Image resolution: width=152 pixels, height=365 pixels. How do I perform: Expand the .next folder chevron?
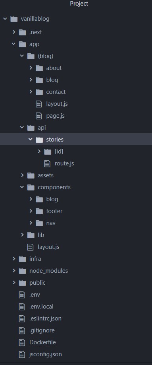click(14, 32)
